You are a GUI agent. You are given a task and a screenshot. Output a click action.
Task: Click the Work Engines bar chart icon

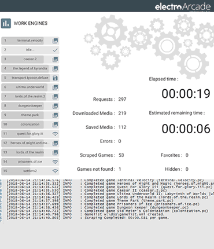coord(6,23)
